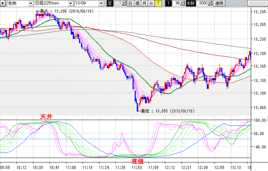Click the black 本数 label icon
The width and height of the screenshot is (268, 171).
[190, 3]
